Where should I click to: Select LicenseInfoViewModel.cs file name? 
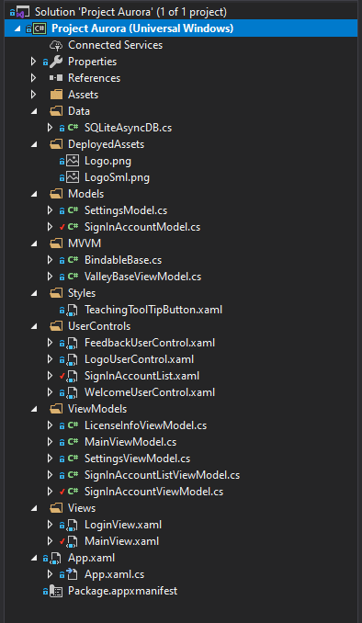coord(145,425)
